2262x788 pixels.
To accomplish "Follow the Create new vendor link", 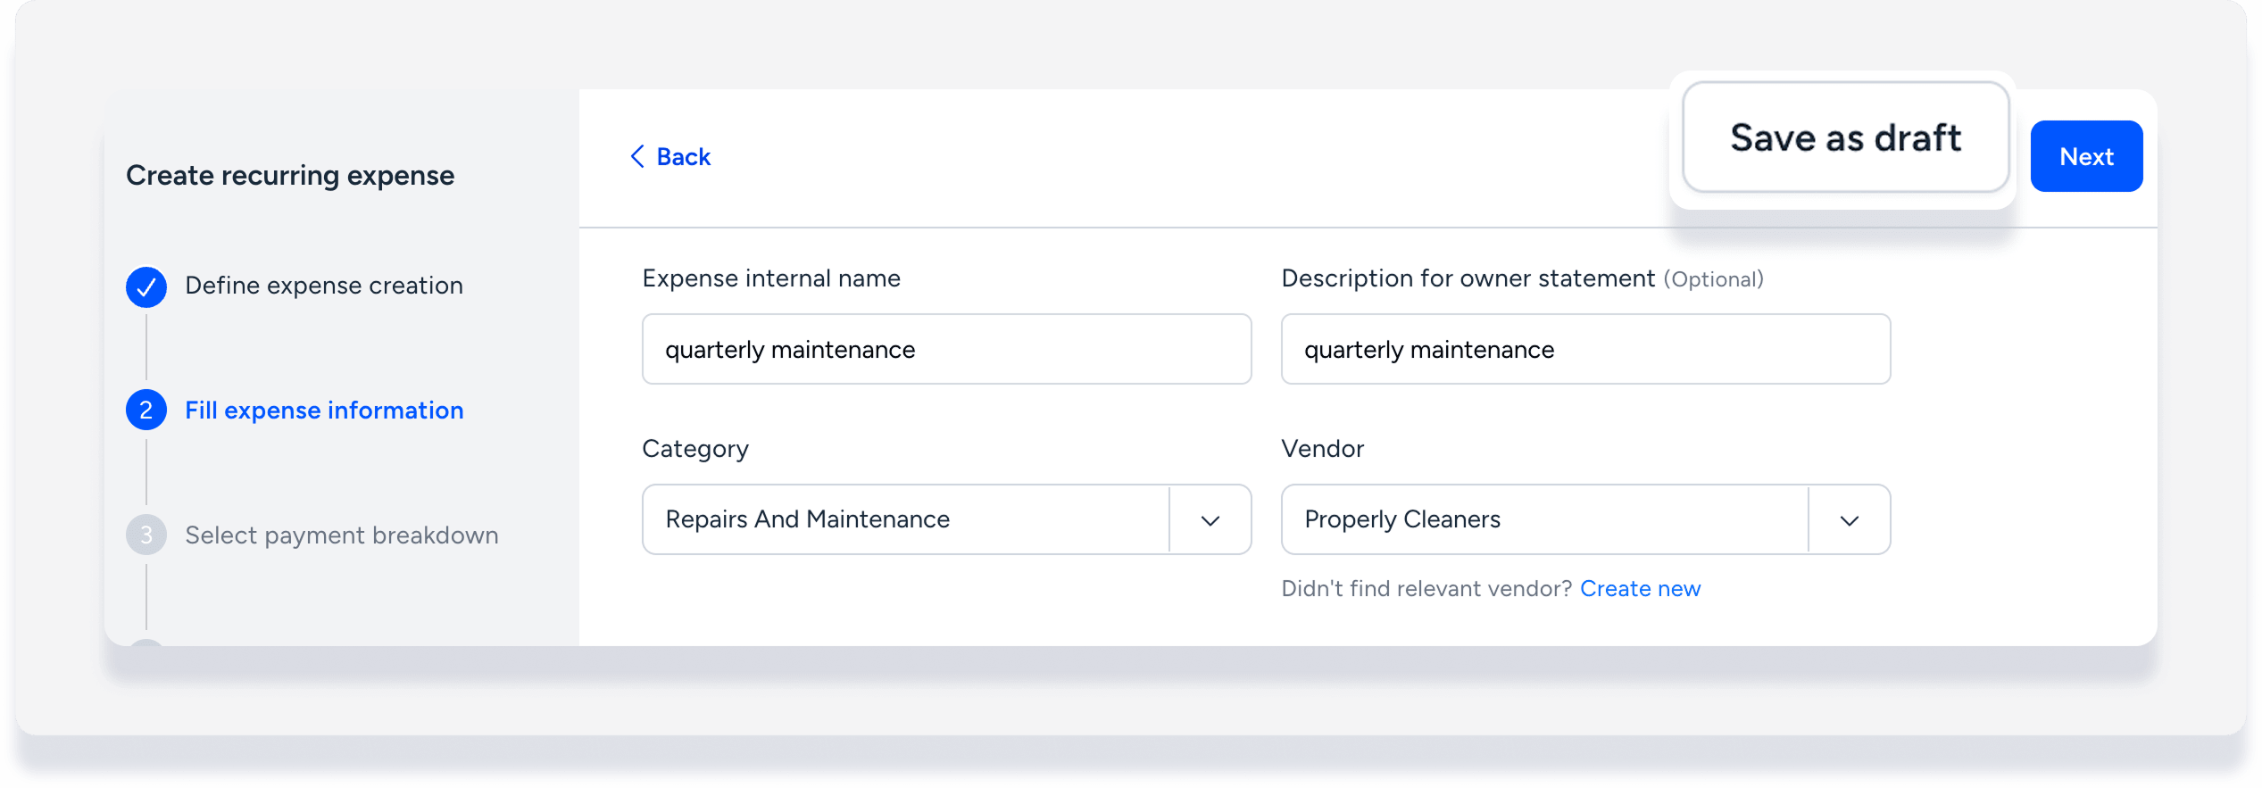I will pyautogui.click(x=1640, y=589).
